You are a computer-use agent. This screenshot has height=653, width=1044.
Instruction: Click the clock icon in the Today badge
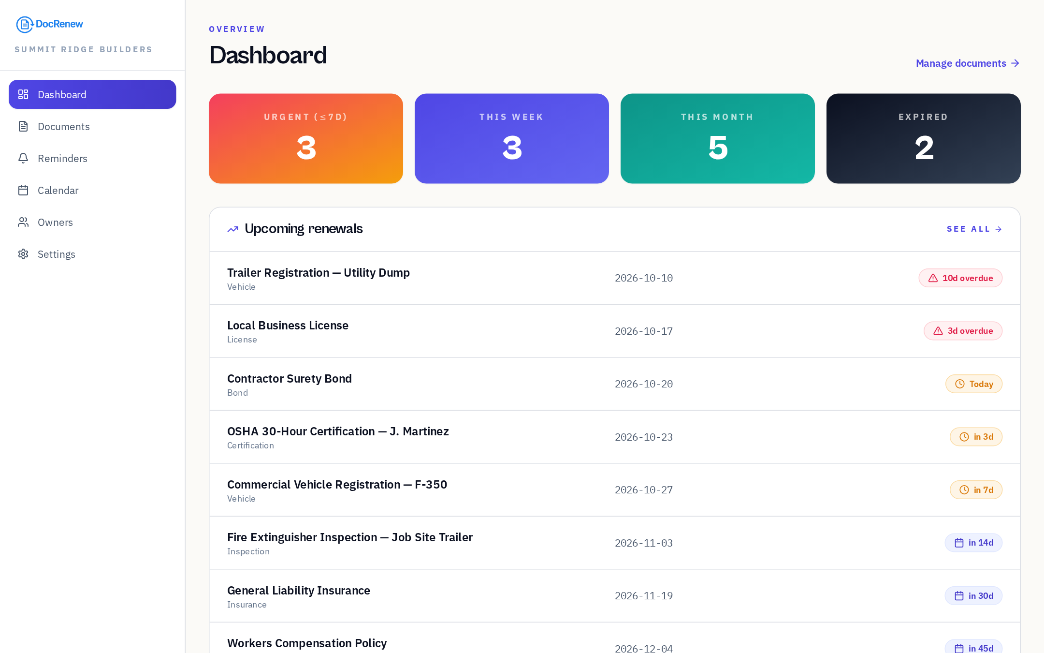pos(960,384)
